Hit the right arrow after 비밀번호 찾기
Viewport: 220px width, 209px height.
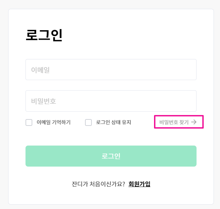click(194, 122)
